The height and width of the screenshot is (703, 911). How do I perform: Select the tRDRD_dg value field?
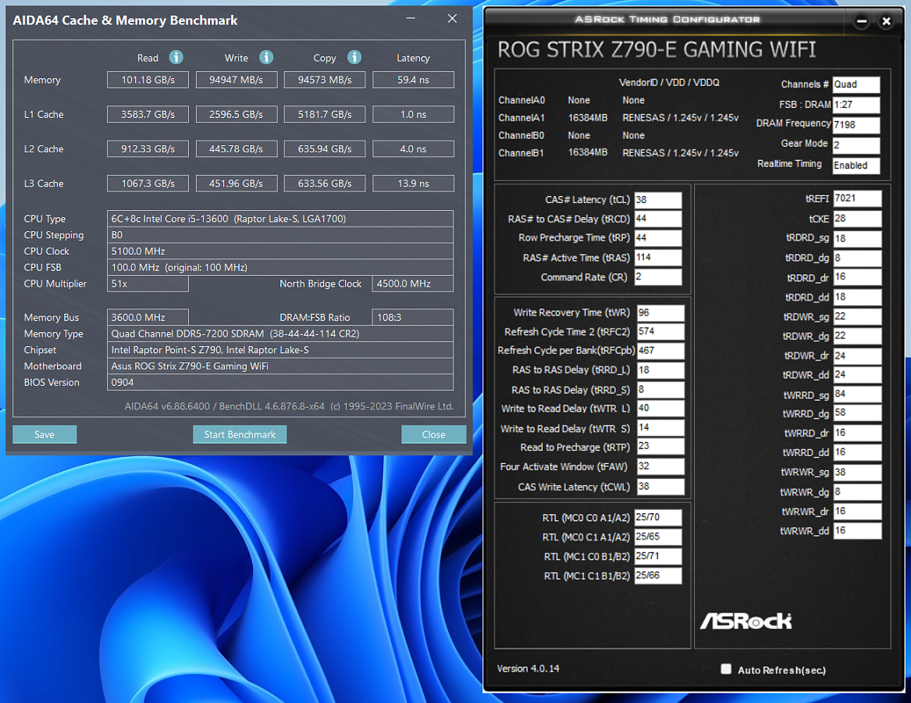coord(858,259)
